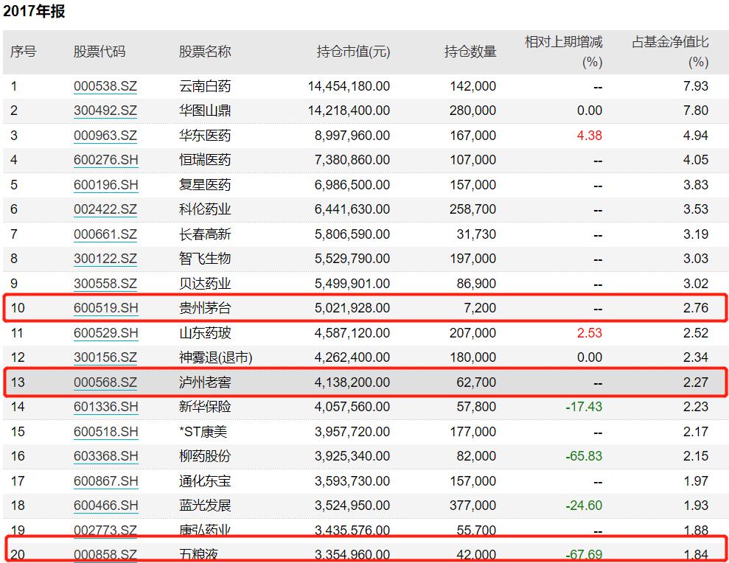
Task: Open stock code link 002422.SZ
Action: [x=105, y=209]
